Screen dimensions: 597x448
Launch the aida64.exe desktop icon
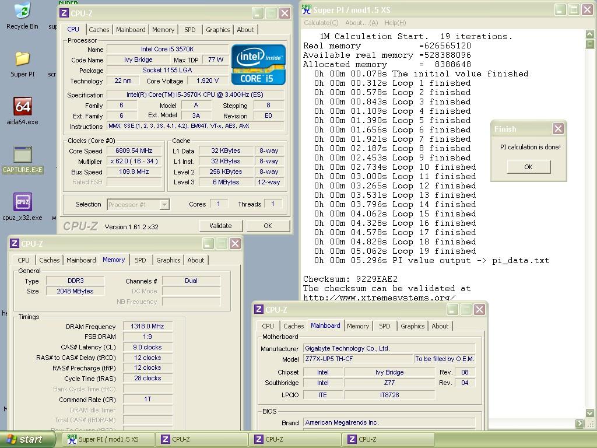pyautogui.click(x=23, y=111)
